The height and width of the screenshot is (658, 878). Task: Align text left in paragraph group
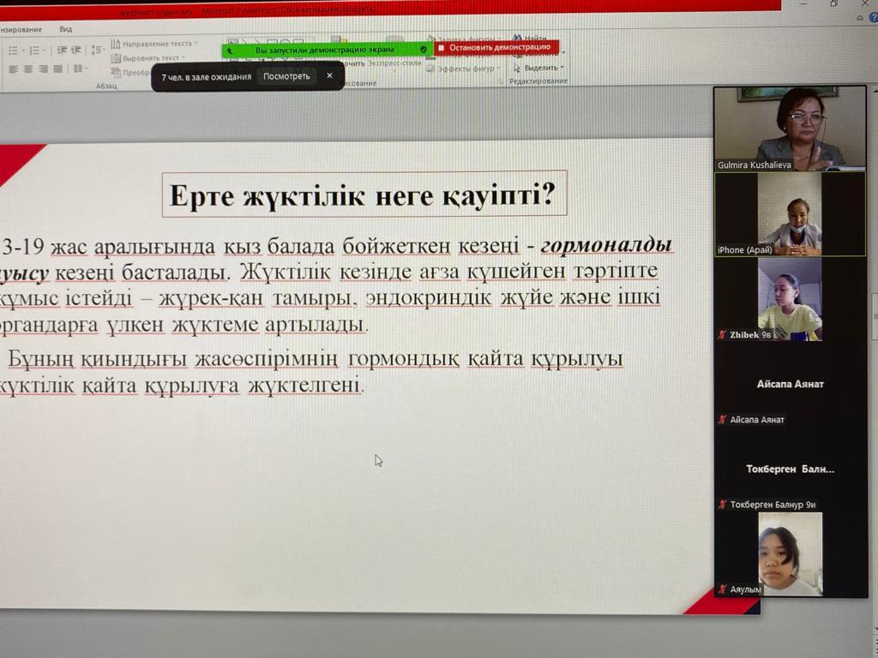(x=13, y=69)
